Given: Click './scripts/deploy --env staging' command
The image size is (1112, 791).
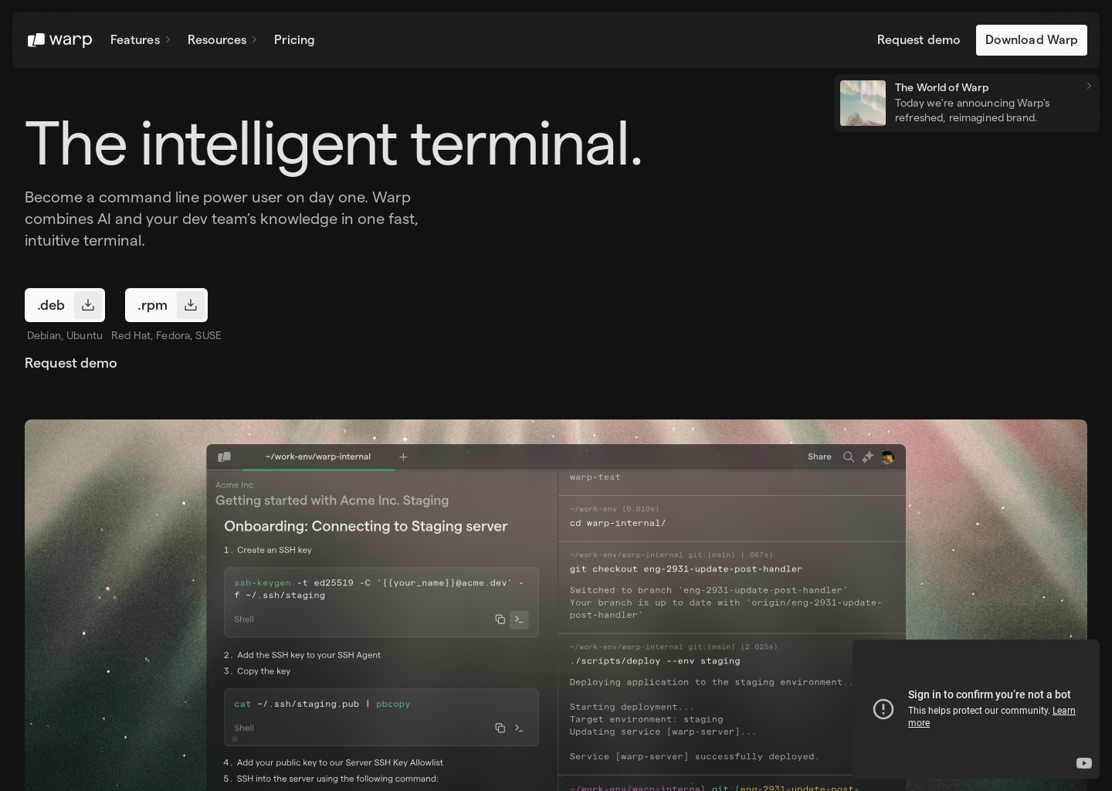Looking at the screenshot, I should coord(655,661).
